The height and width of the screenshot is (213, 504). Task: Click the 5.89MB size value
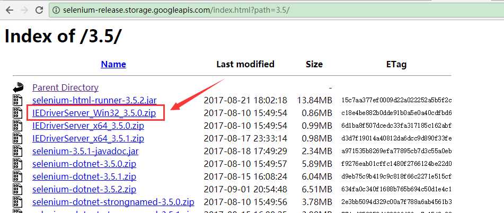pyautogui.click(x=317, y=164)
